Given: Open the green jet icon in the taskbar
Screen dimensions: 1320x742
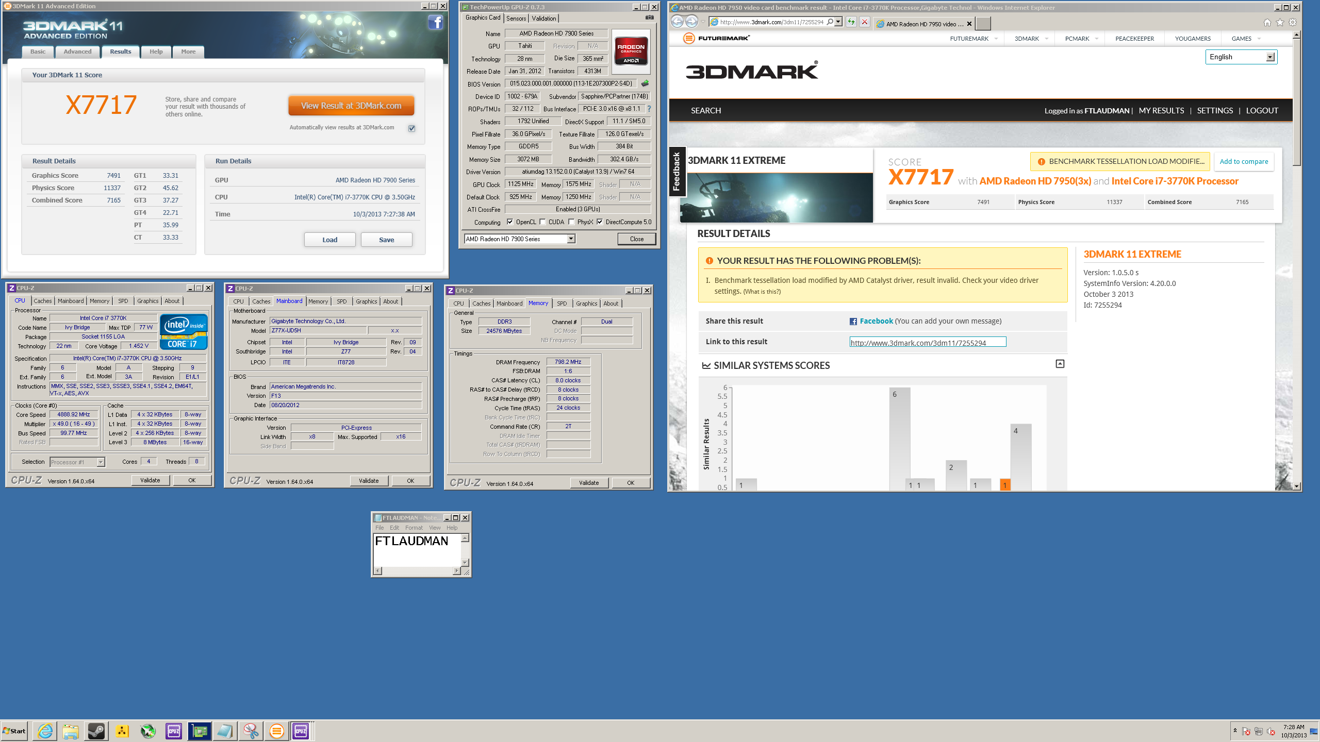Looking at the screenshot, I should [148, 731].
